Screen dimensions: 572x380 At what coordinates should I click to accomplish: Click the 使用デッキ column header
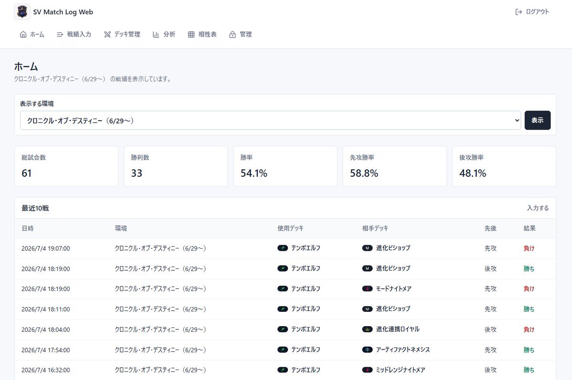click(x=290, y=229)
